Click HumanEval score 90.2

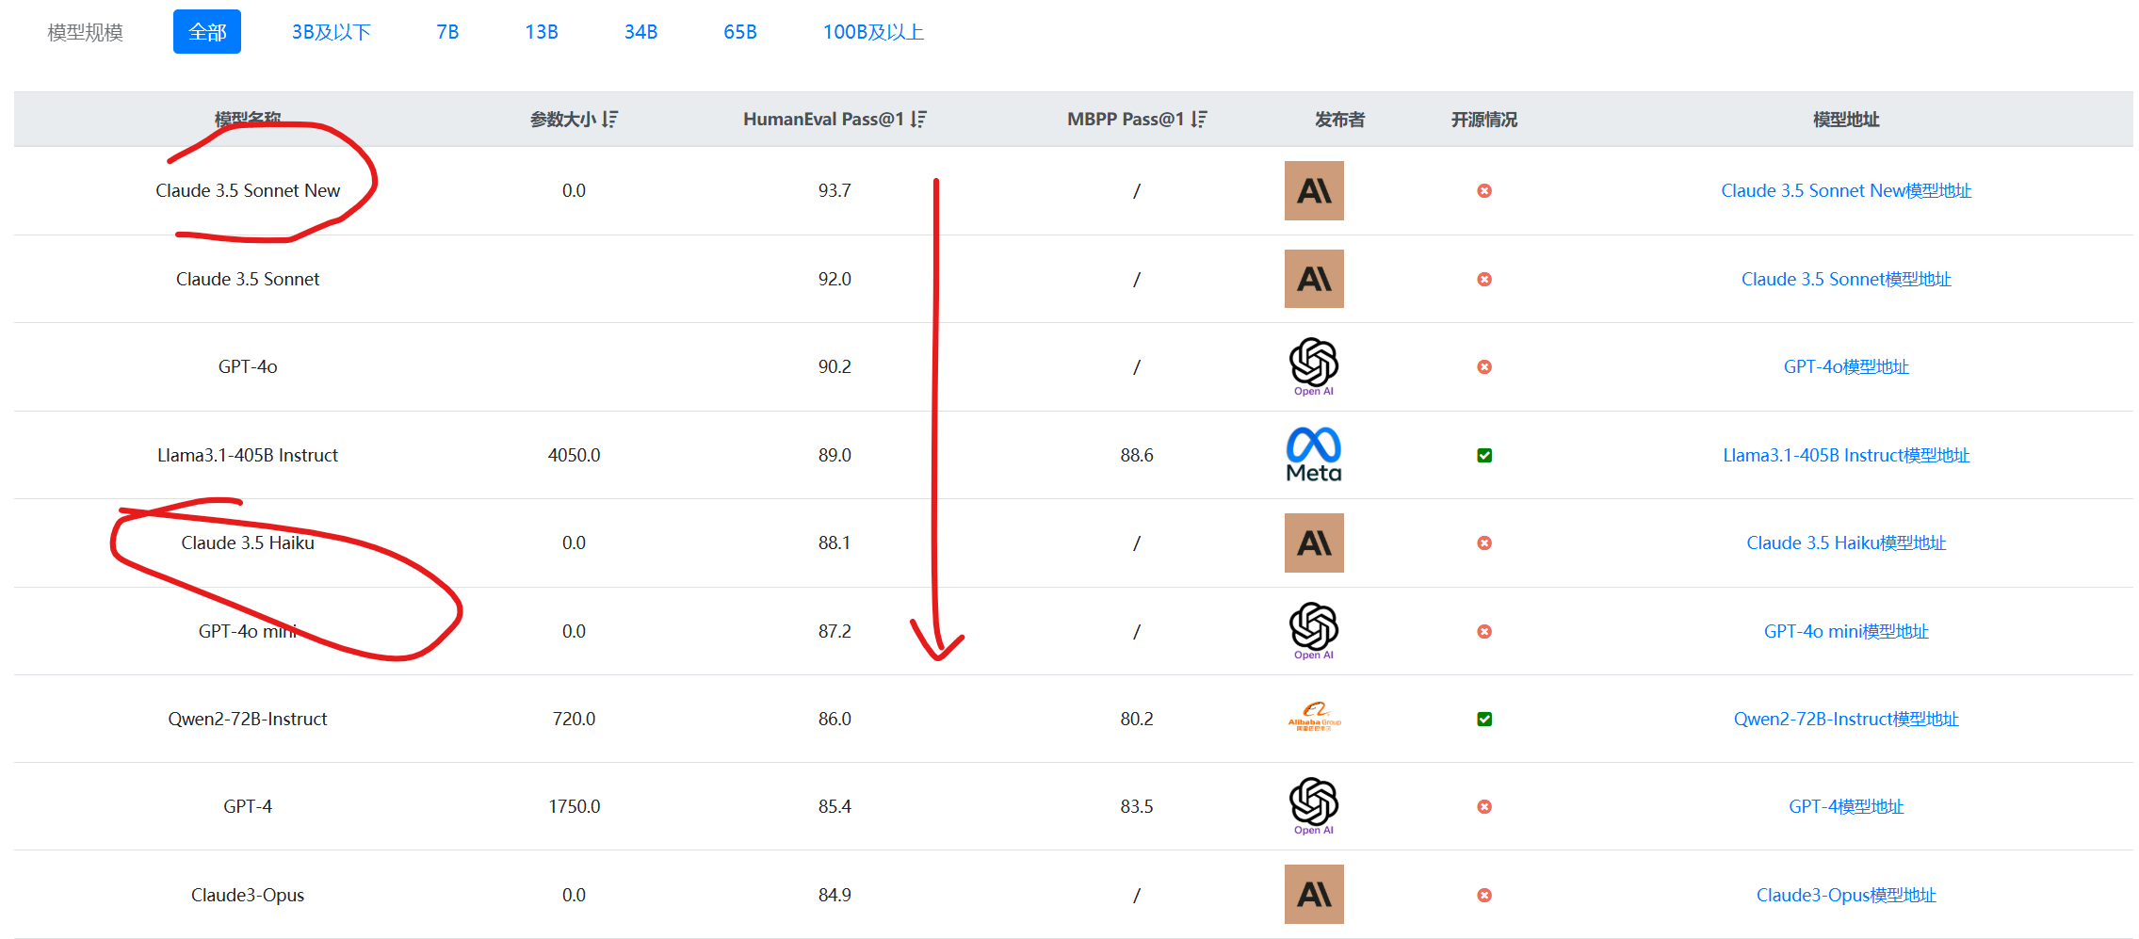[835, 366]
